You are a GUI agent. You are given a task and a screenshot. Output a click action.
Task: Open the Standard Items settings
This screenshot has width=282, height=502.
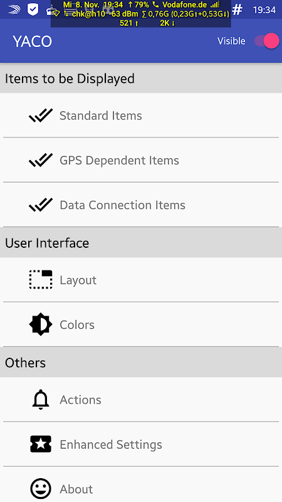(x=141, y=115)
